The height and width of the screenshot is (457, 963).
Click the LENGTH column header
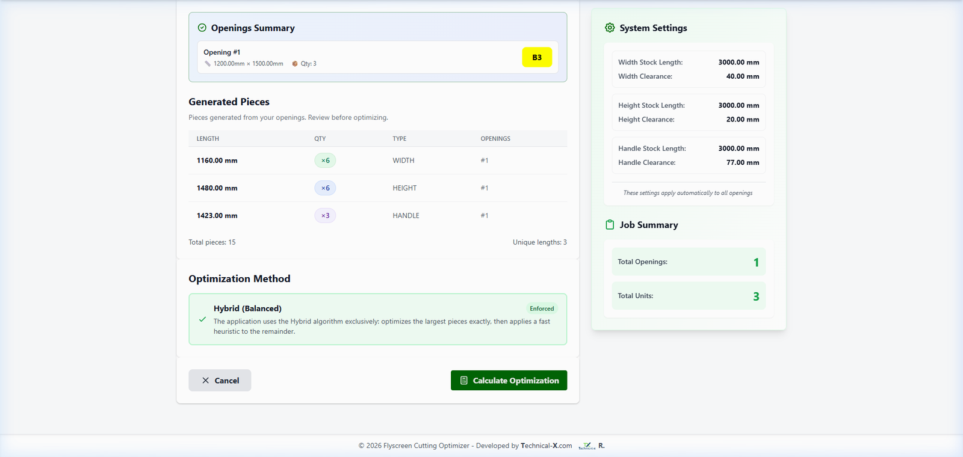click(208, 139)
